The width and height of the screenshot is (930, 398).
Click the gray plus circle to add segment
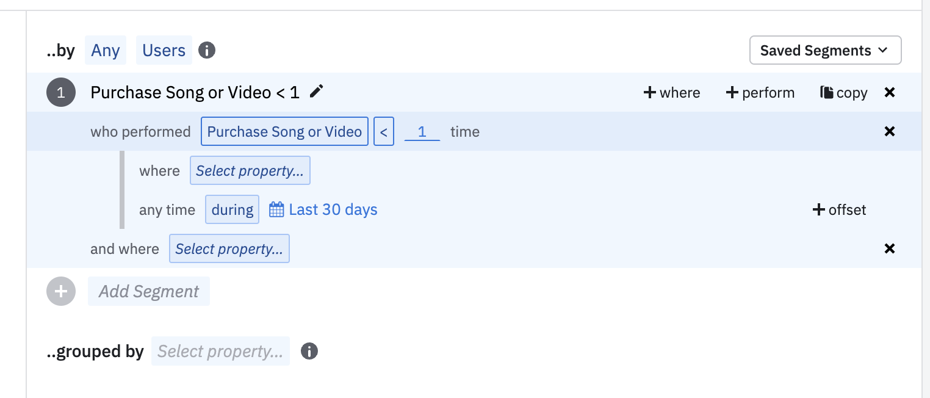pos(61,291)
